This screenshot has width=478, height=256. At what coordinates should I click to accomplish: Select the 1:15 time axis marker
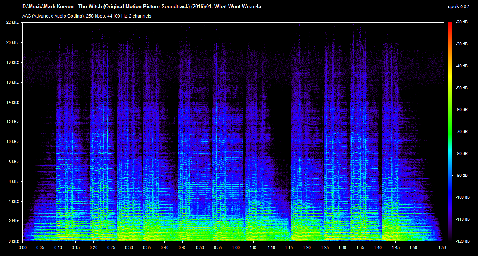[289, 247]
